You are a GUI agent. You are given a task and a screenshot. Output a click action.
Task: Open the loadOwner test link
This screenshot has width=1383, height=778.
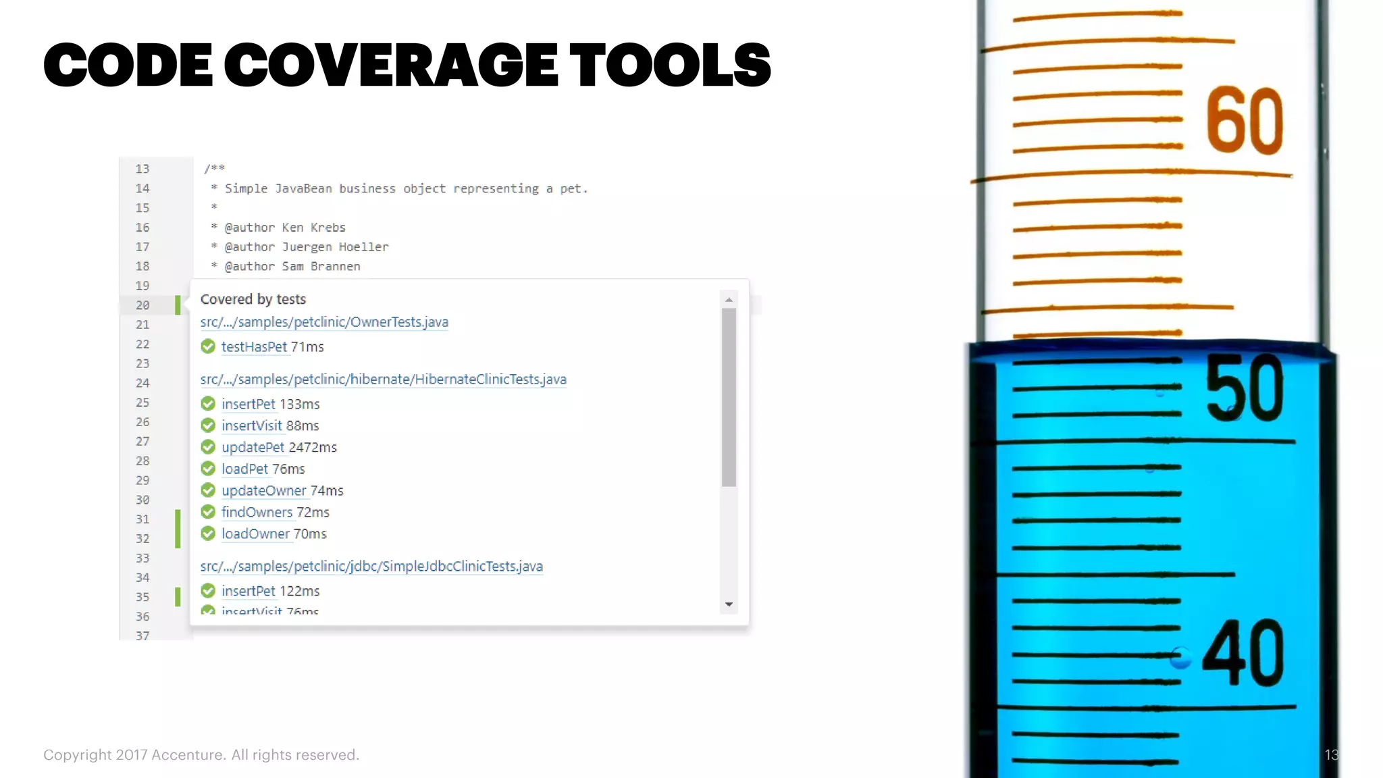[255, 534]
